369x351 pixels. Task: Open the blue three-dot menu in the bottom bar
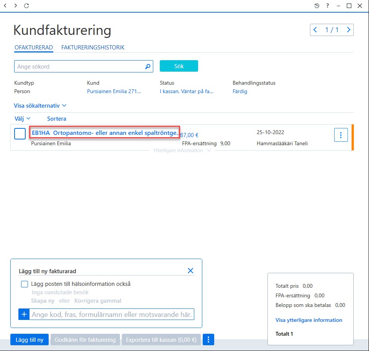tap(208, 340)
